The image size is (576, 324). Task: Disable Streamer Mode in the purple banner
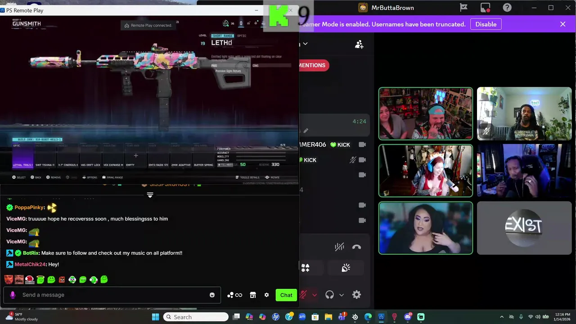click(x=486, y=24)
